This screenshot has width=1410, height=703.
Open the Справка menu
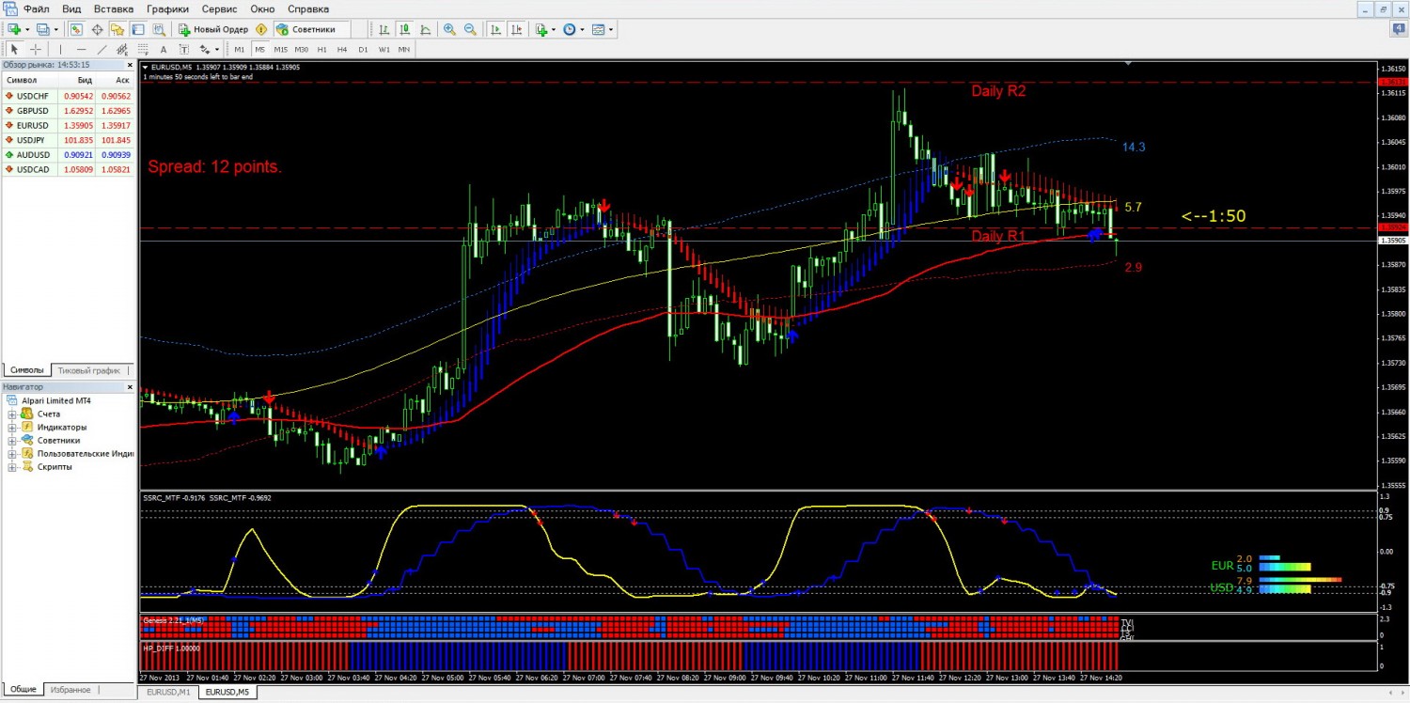click(x=308, y=8)
